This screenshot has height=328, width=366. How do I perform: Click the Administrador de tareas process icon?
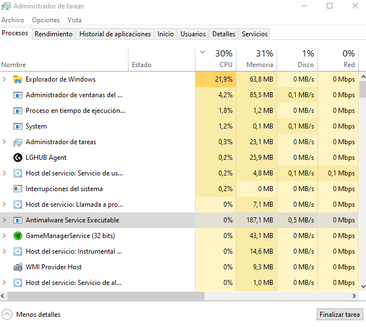[17, 142]
